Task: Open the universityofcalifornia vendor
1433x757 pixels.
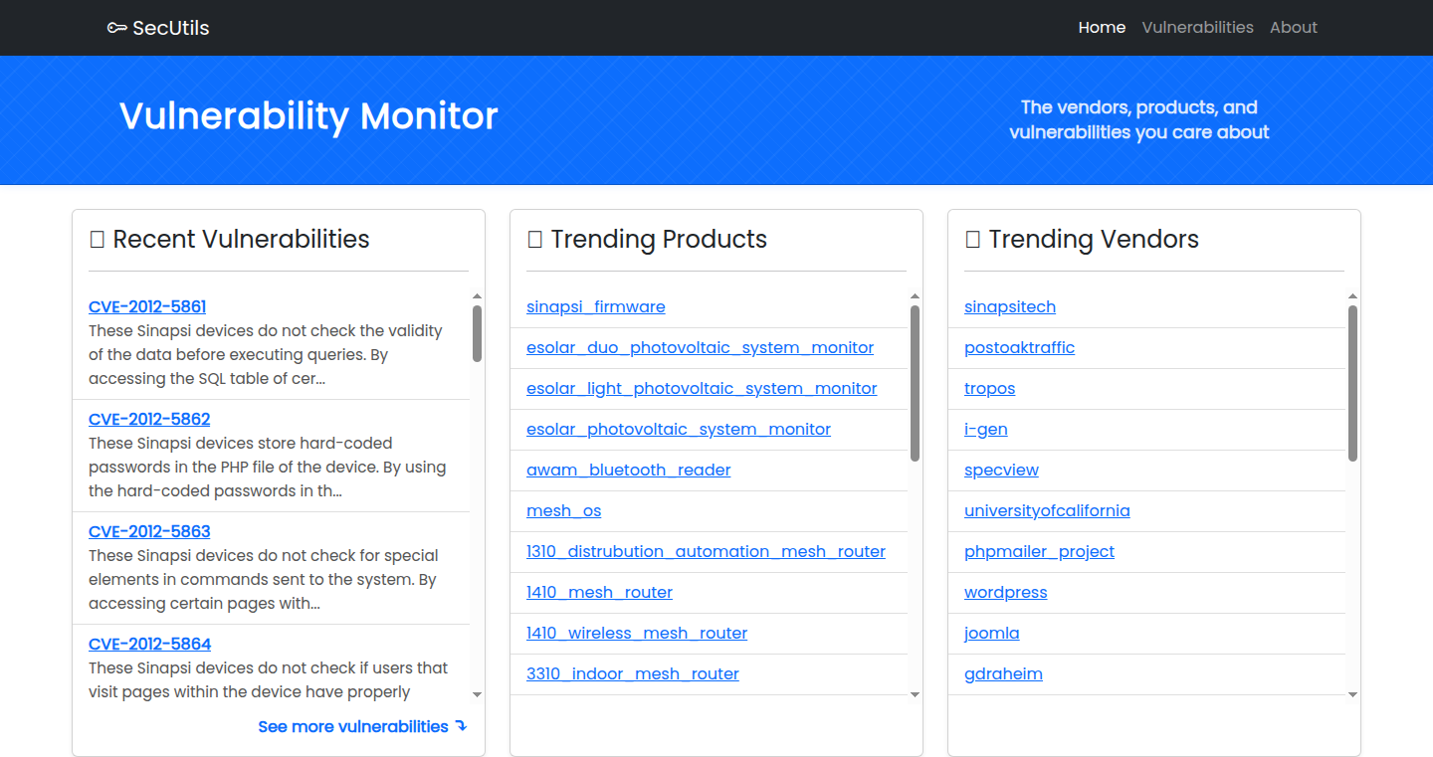Action: tap(1047, 510)
